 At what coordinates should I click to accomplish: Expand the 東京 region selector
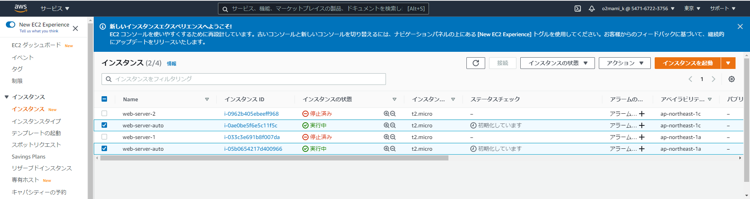tap(692, 9)
